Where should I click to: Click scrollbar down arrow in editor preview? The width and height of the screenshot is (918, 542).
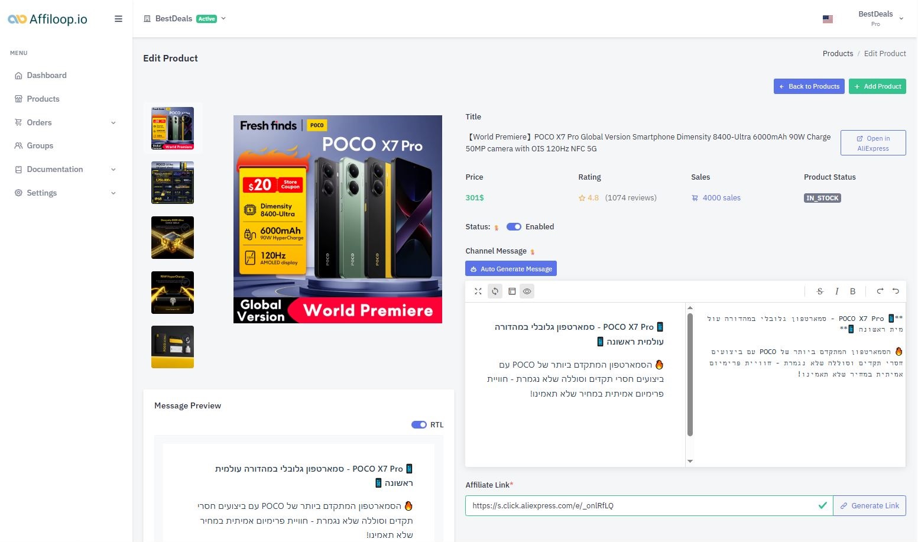(x=690, y=461)
